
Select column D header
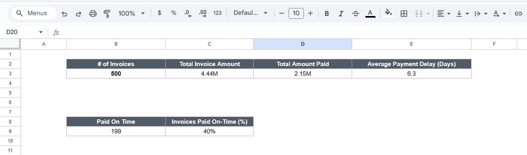[303, 44]
